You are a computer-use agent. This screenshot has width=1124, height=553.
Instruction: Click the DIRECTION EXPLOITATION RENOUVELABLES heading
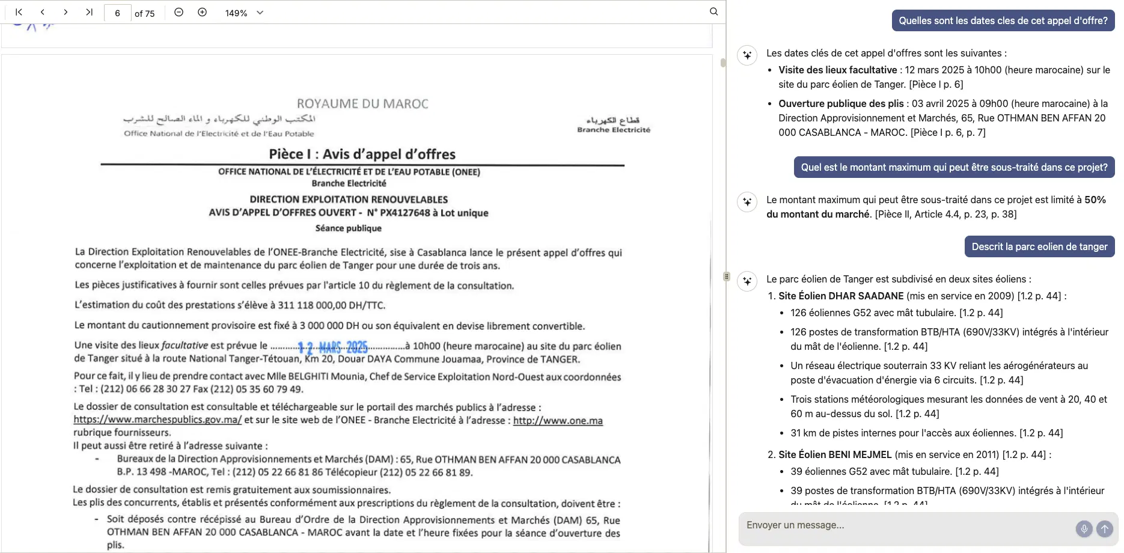pos(349,200)
